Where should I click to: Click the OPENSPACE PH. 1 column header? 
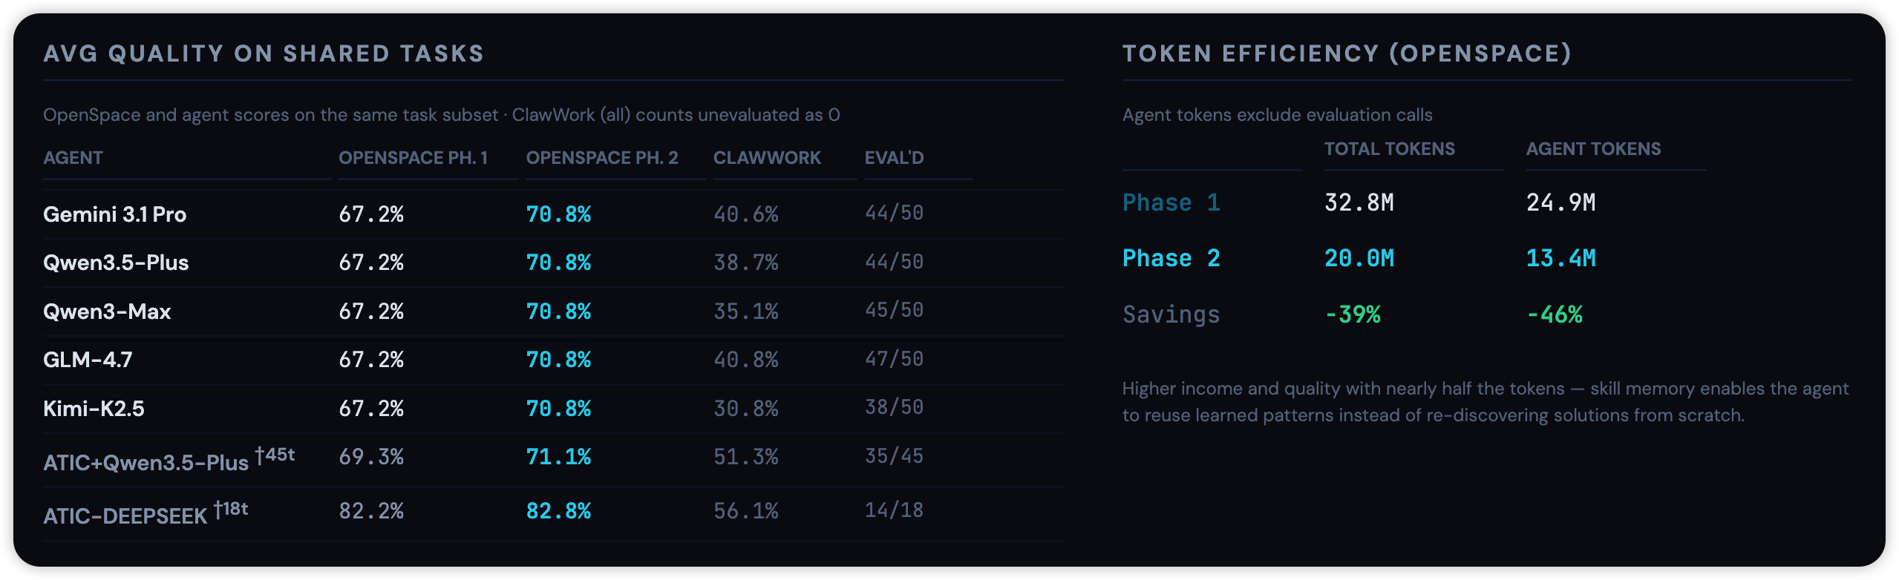413,158
